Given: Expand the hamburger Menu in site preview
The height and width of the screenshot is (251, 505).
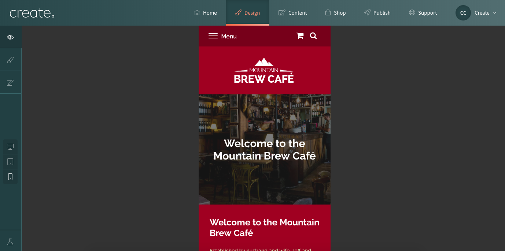Looking at the screenshot, I should tap(222, 36).
